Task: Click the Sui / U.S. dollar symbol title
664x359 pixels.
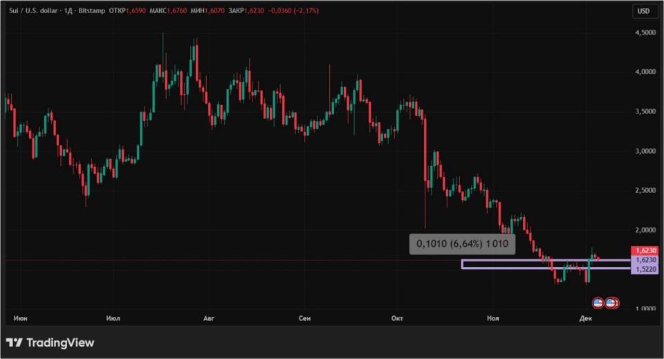Action: 36,11
